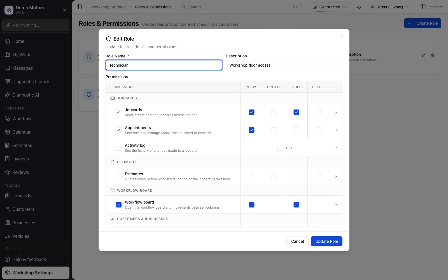Click Get started button

pos(331,7)
